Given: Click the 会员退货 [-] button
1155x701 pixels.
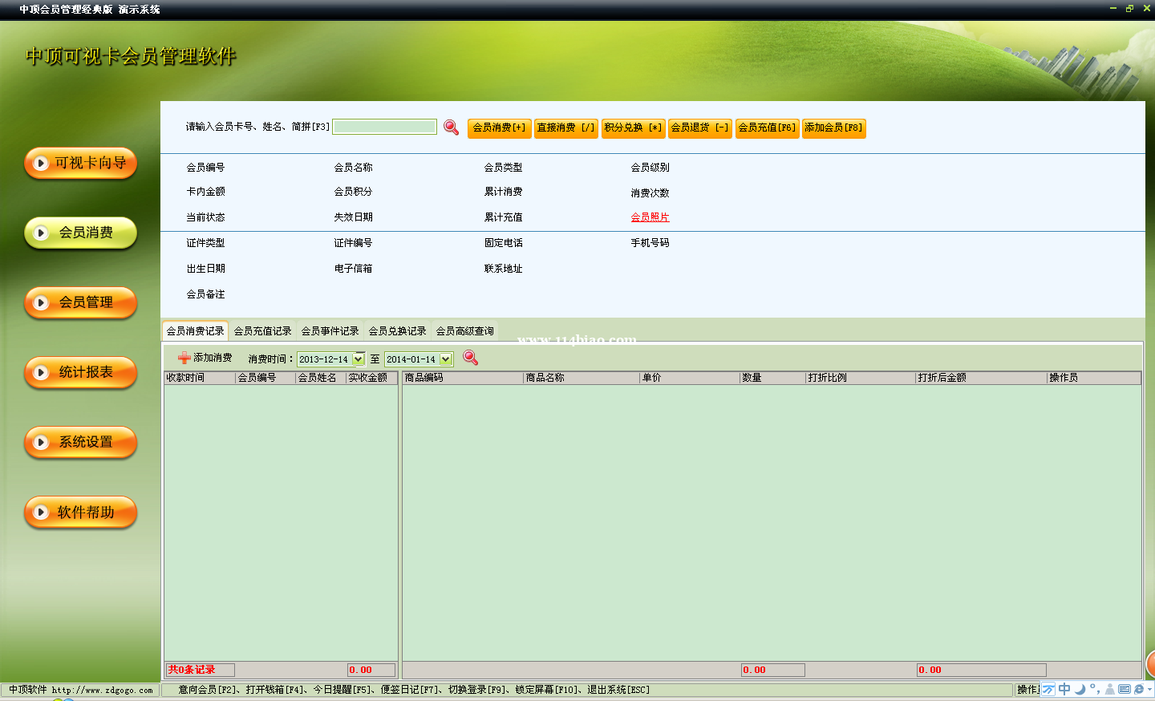Looking at the screenshot, I should point(700,128).
